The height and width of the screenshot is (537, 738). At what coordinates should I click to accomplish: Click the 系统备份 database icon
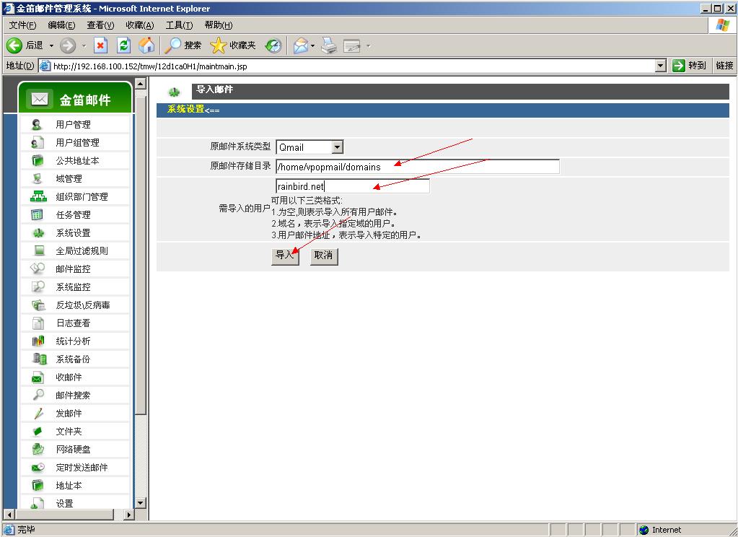(x=40, y=359)
